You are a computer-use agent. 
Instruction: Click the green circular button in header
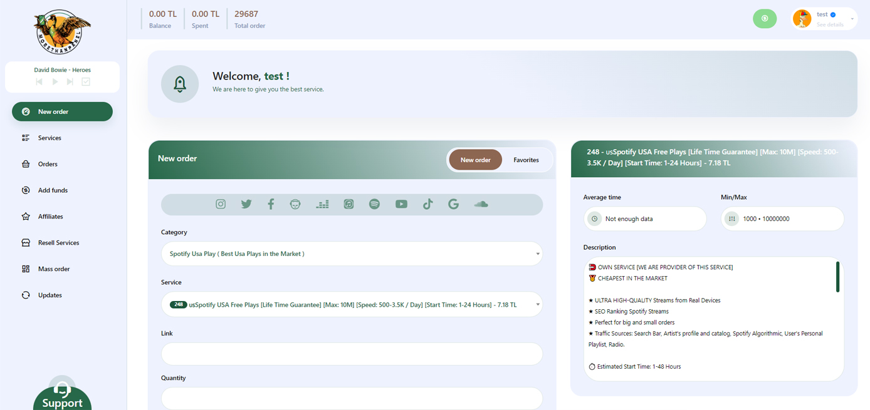pos(765,19)
